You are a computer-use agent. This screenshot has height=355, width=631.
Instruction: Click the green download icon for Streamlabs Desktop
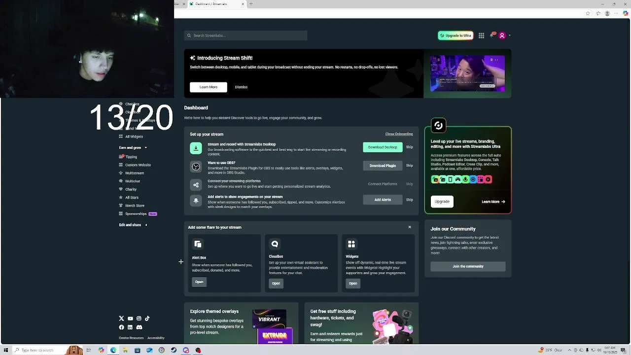[x=196, y=148]
